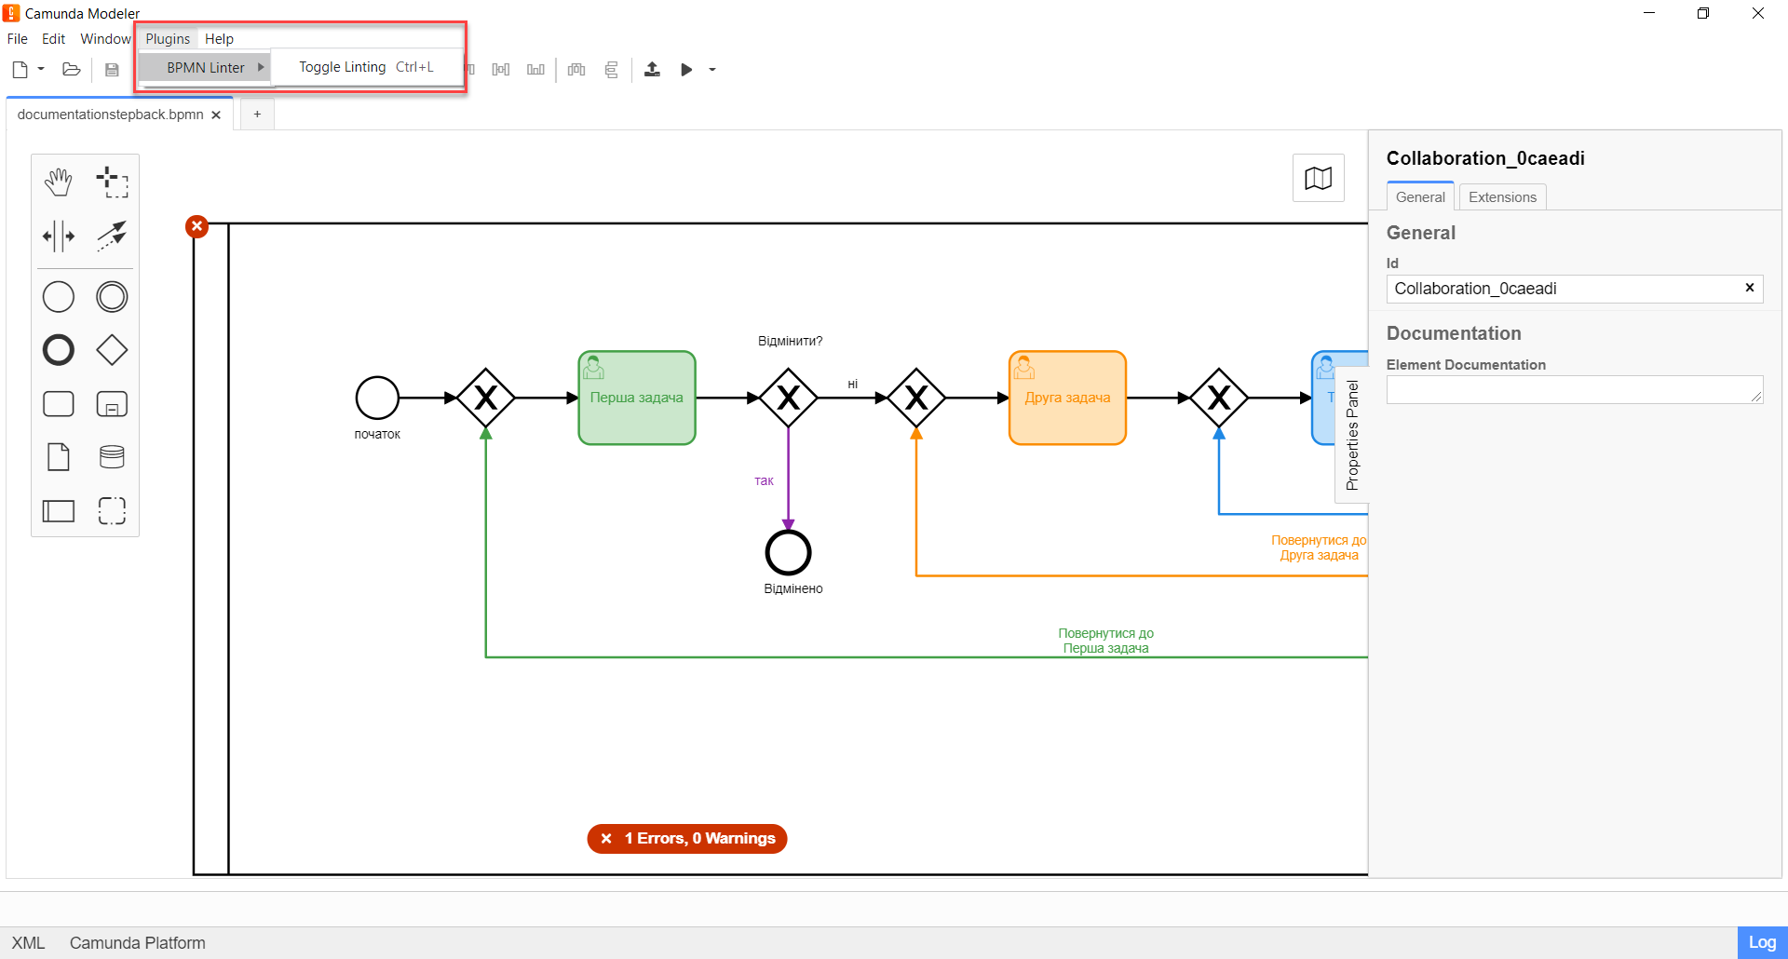Click the save diagram disk icon

(x=112, y=70)
